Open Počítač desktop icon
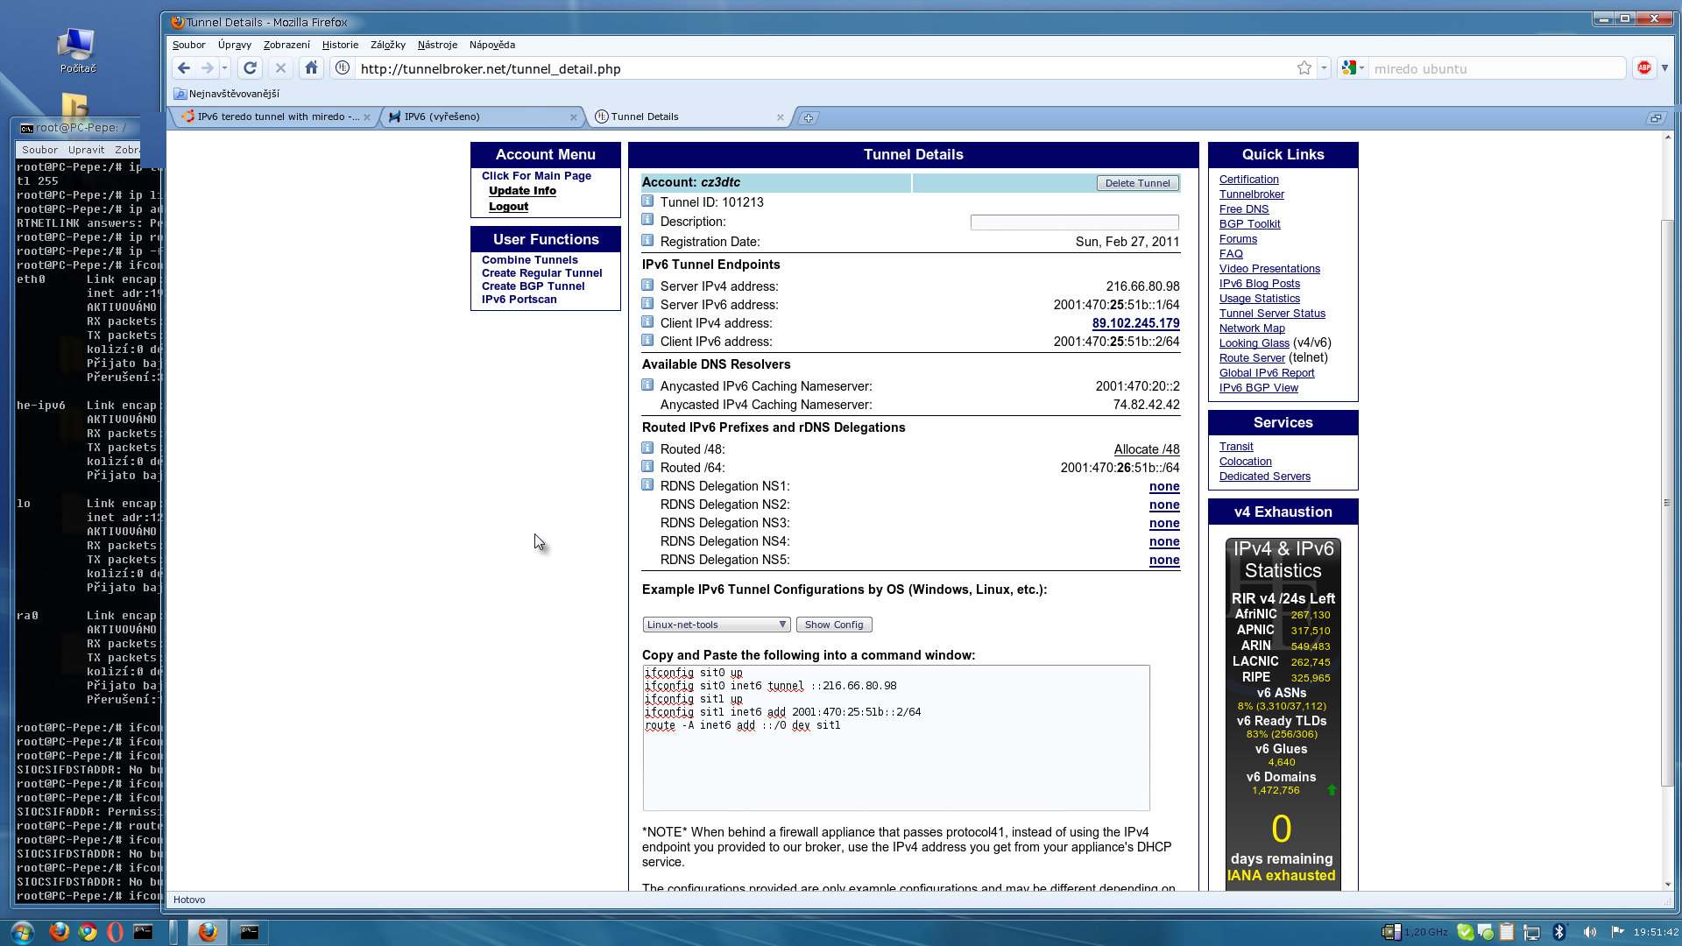1682x946 pixels. pos(77,50)
